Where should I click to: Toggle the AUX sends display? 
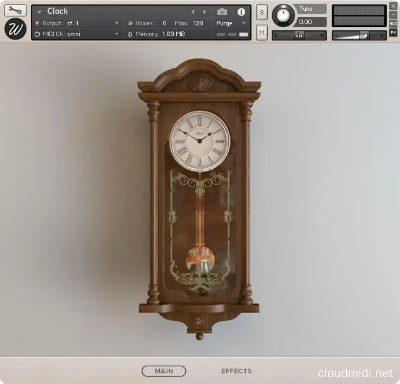tap(393, 23)
